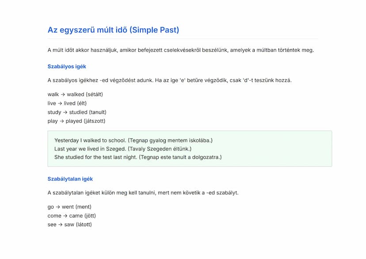Image resolution: width=366 pixels, height=259 pixels.
Task: Click the "see → saw (látott)" line
Action: pos(69,225)
